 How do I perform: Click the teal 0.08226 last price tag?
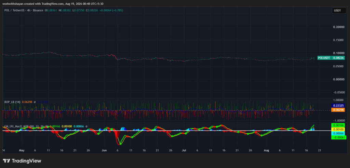click(x=339, y=58)
